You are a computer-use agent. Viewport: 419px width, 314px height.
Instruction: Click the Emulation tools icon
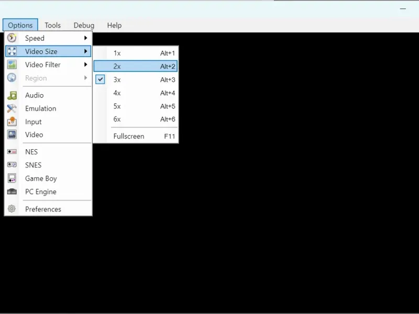tap(12, 108)
